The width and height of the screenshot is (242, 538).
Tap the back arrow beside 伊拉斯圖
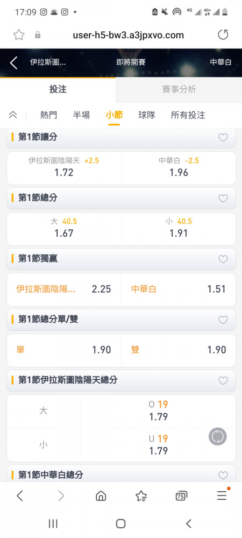13,63
